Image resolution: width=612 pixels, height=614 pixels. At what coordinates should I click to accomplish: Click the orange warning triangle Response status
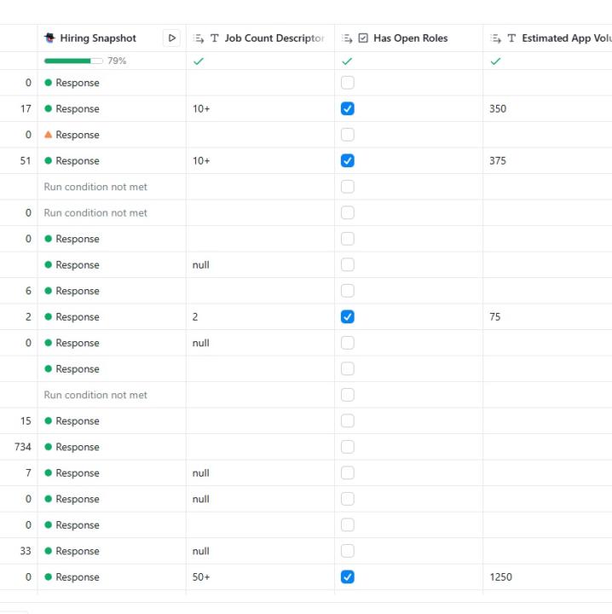[x=49, y=135]
